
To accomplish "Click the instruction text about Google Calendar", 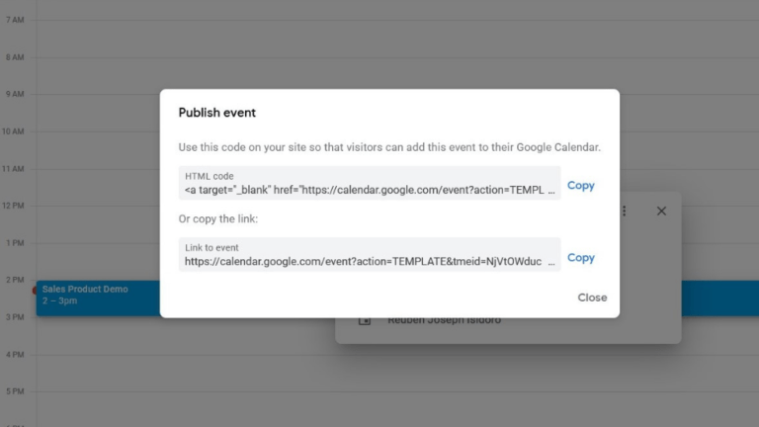I will click(389, 147).
